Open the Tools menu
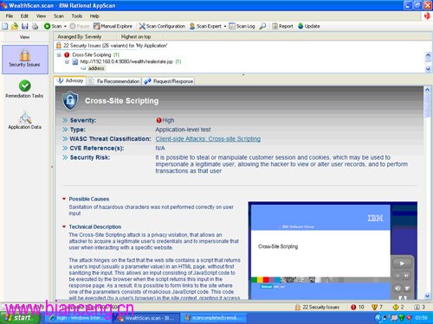This screenshot has height=324, width=433. [x=77, y=16]
